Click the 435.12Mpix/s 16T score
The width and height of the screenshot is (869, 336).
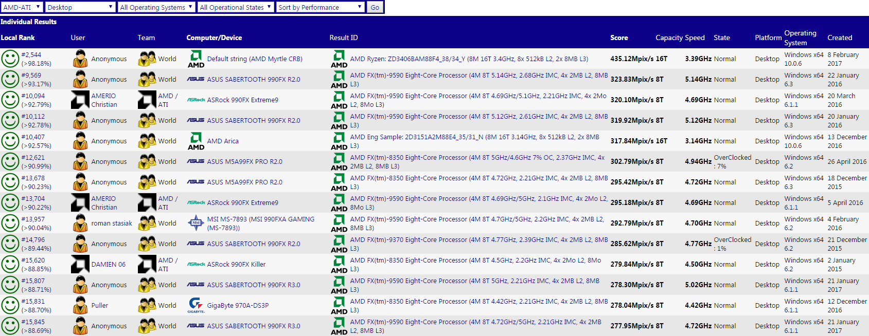click(x=639, y=59)
